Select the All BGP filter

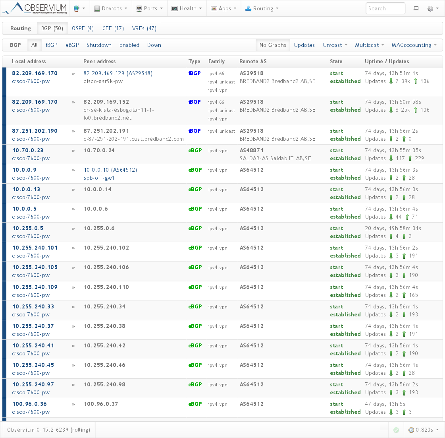point(35,45)
